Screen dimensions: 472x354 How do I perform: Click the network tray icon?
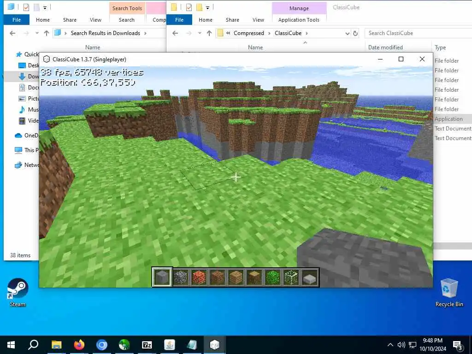tap(413, 345)
